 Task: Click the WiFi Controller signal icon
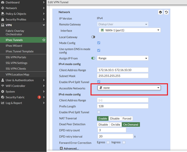pos(3,86)
